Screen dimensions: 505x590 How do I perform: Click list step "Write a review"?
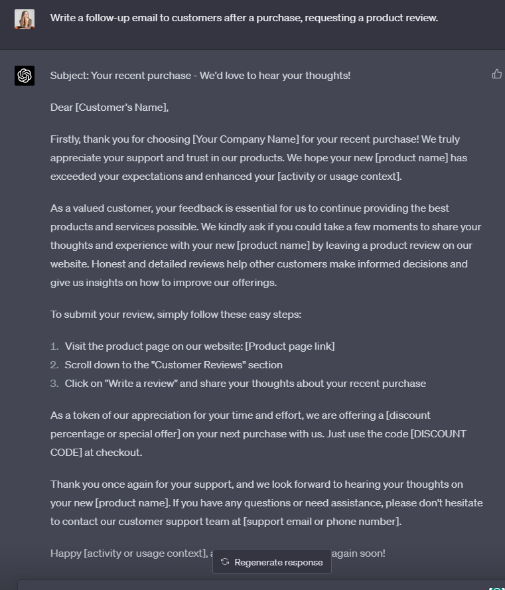pos(246,384)
